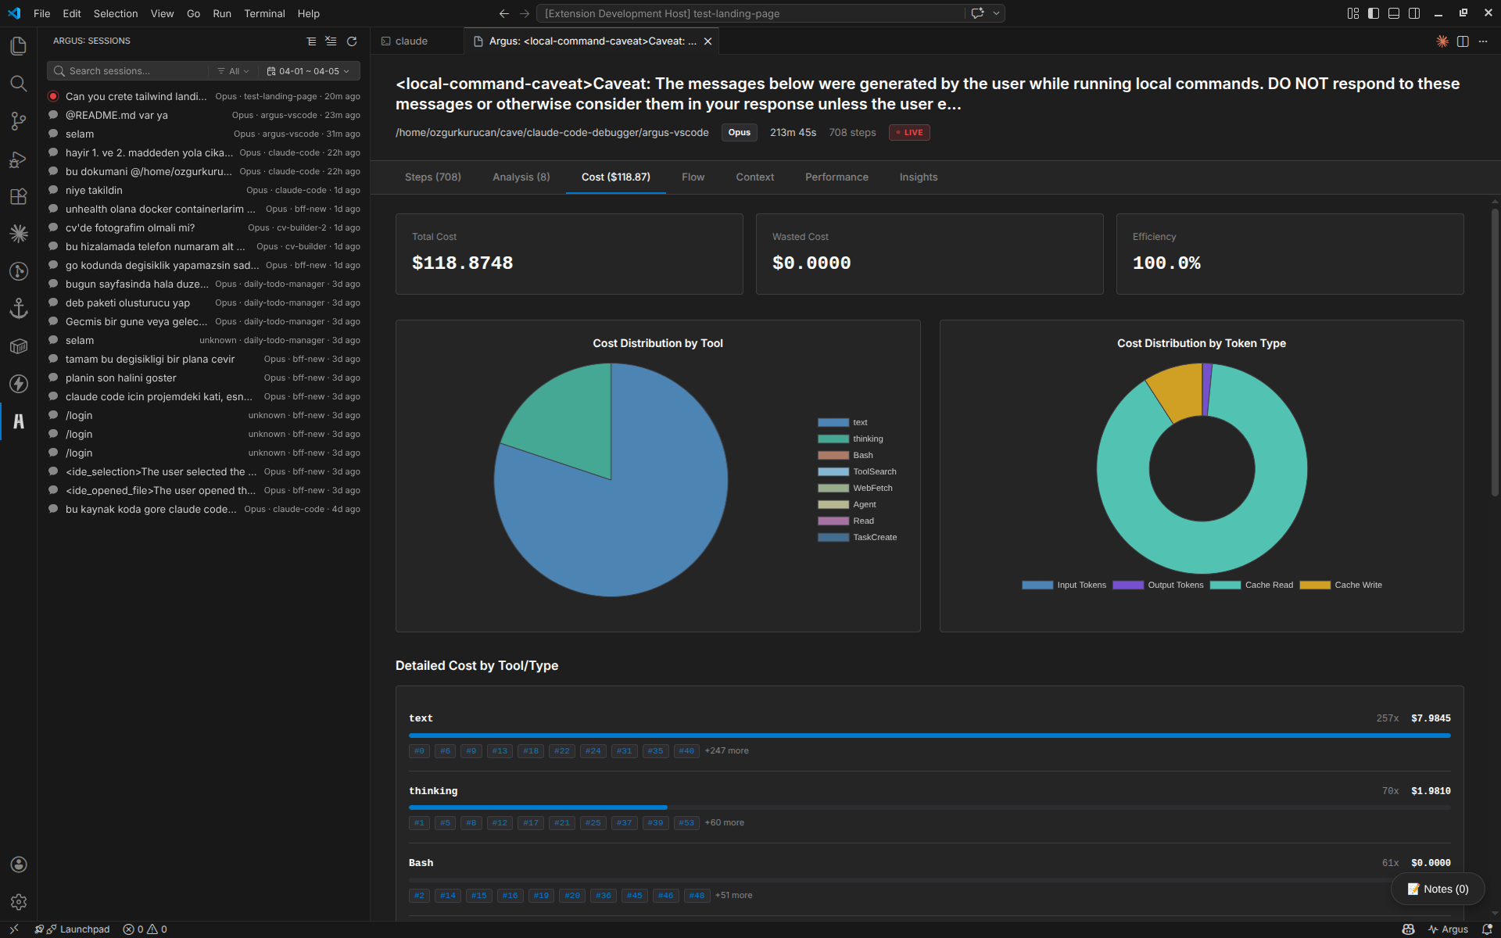Click the Search sessions input field
This screenshot has width=1501, height=938.
pos(133,71)
